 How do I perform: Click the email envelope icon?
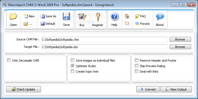[x=127, y=23]
